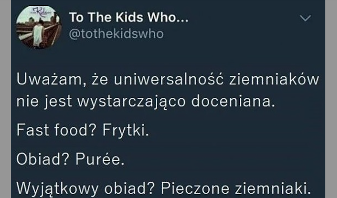Open the To The Kids Who profile avatar
This screenshot has height=198, width=337.
pyautogui.click(x=39, y=27)
